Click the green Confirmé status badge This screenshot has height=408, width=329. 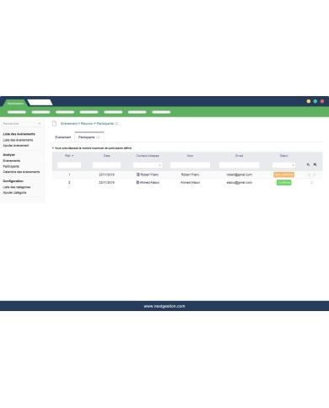coord(283,183)
